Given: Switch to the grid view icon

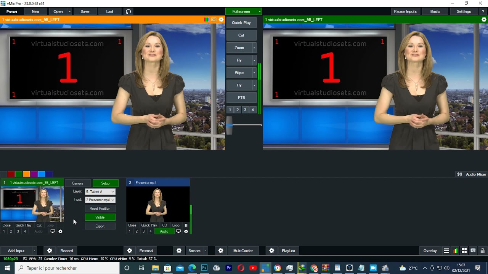Looking at the screenshot, I should 464,251.
